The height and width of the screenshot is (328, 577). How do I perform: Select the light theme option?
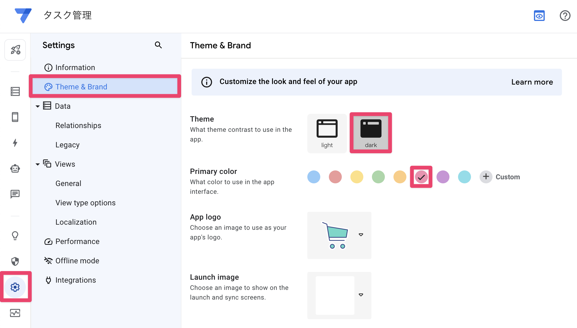point(327,133)
